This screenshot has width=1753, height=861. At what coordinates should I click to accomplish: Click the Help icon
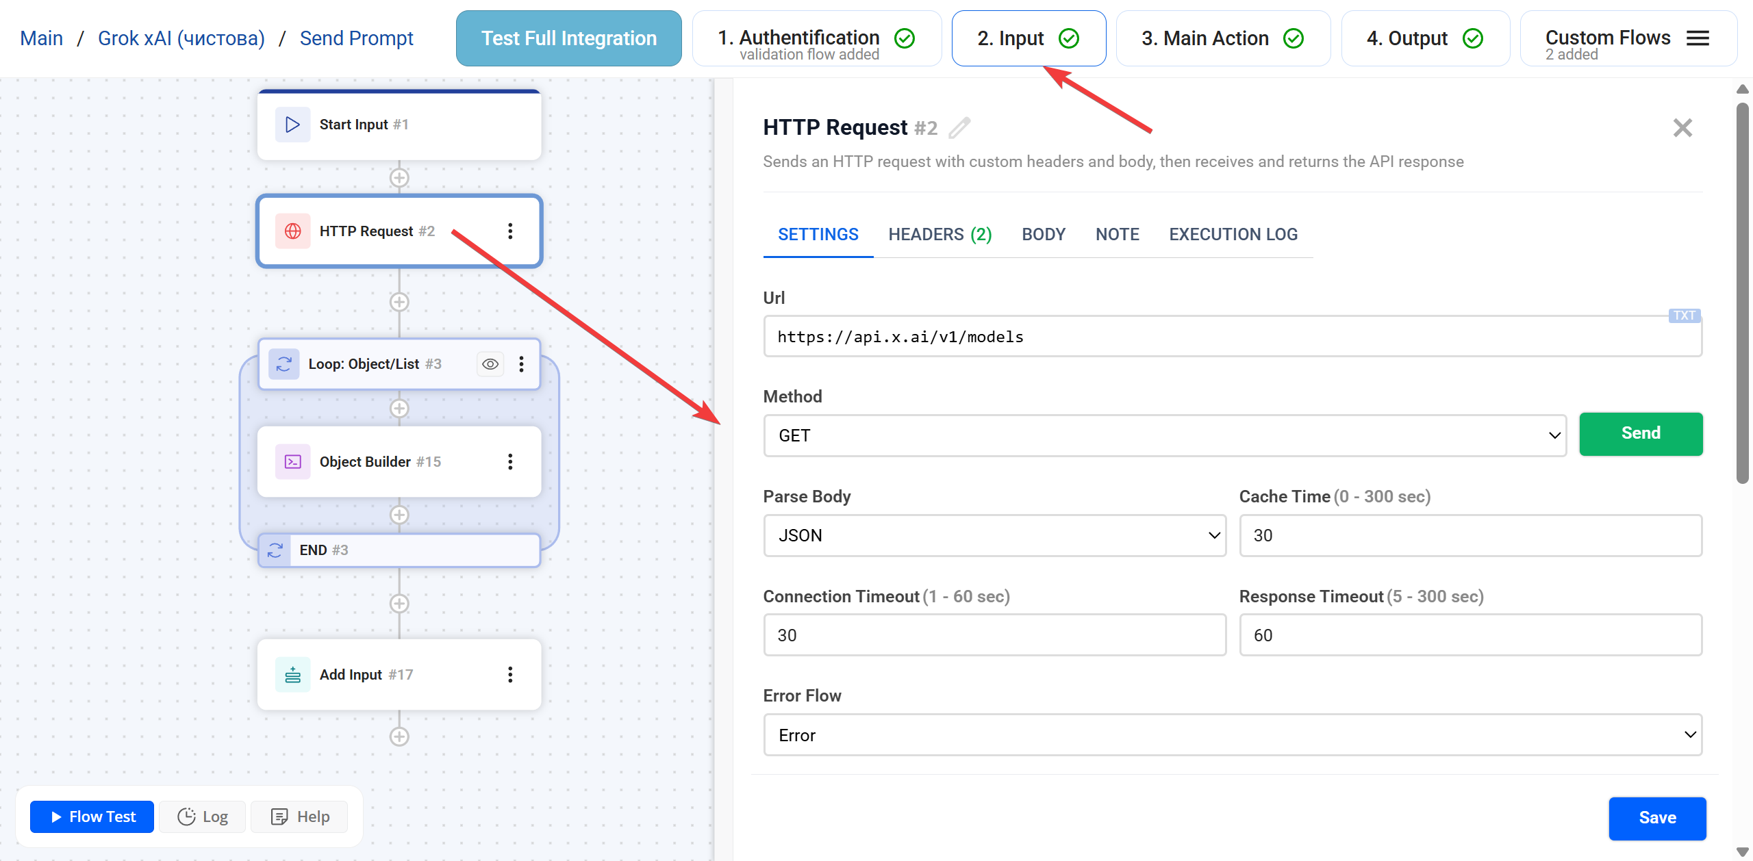point(280,816)
